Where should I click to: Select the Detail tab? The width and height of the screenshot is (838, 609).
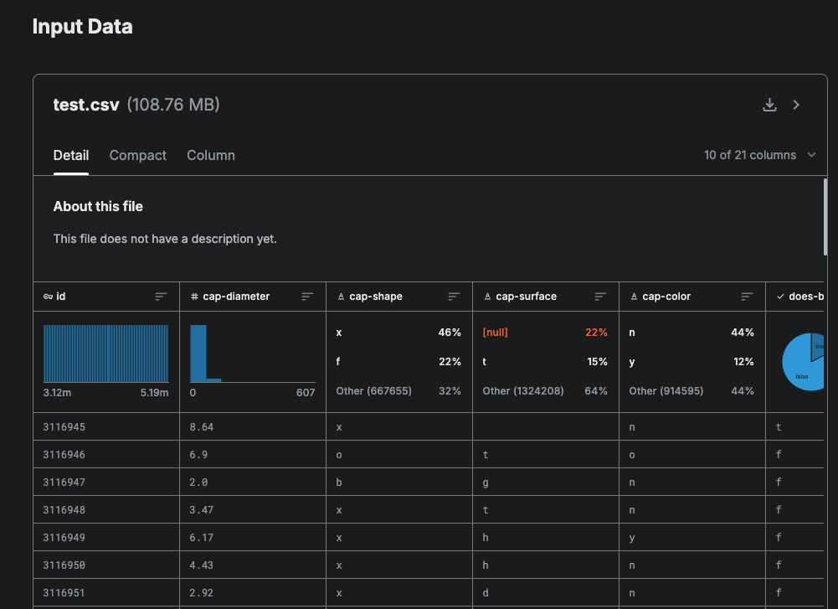coord(71,155)
